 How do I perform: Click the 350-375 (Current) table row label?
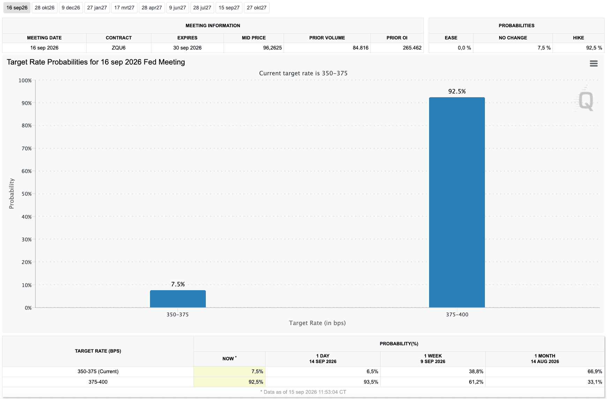98,371
